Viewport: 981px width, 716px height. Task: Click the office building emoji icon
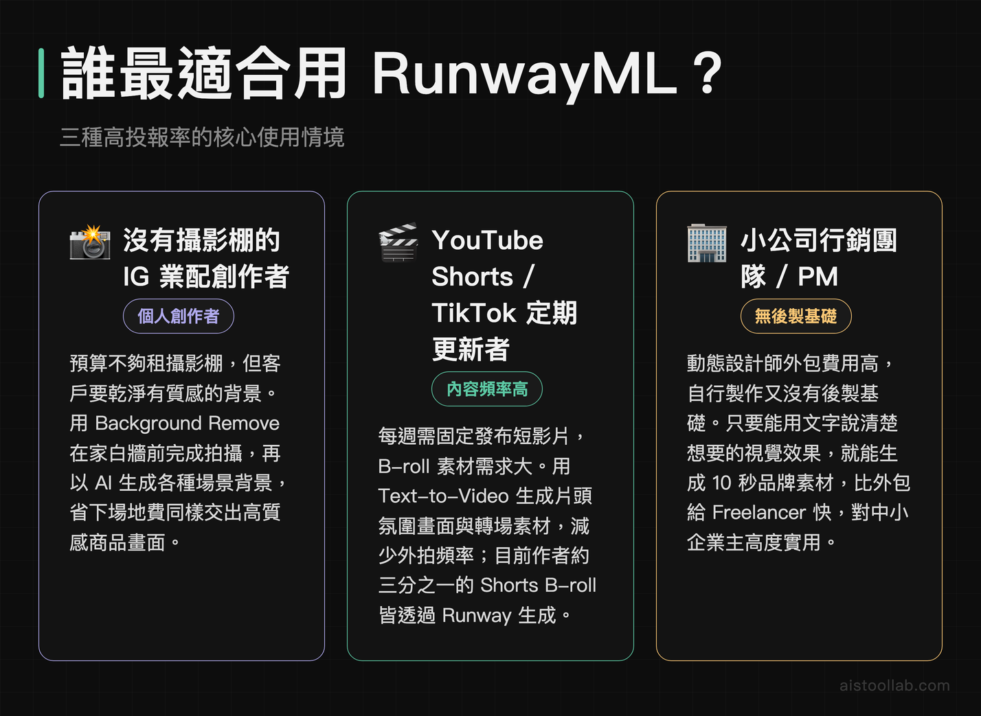pos(707,242)
